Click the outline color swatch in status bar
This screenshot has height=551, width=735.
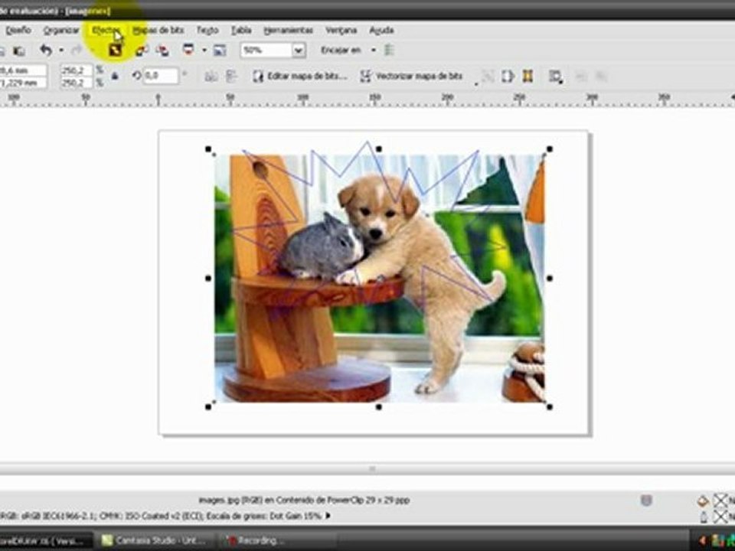tap(720, 517)
